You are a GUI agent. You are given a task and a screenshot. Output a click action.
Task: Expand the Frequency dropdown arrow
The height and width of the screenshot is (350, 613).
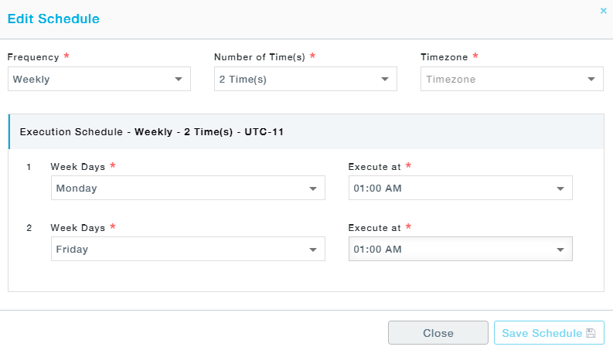[x=179, y=80]
